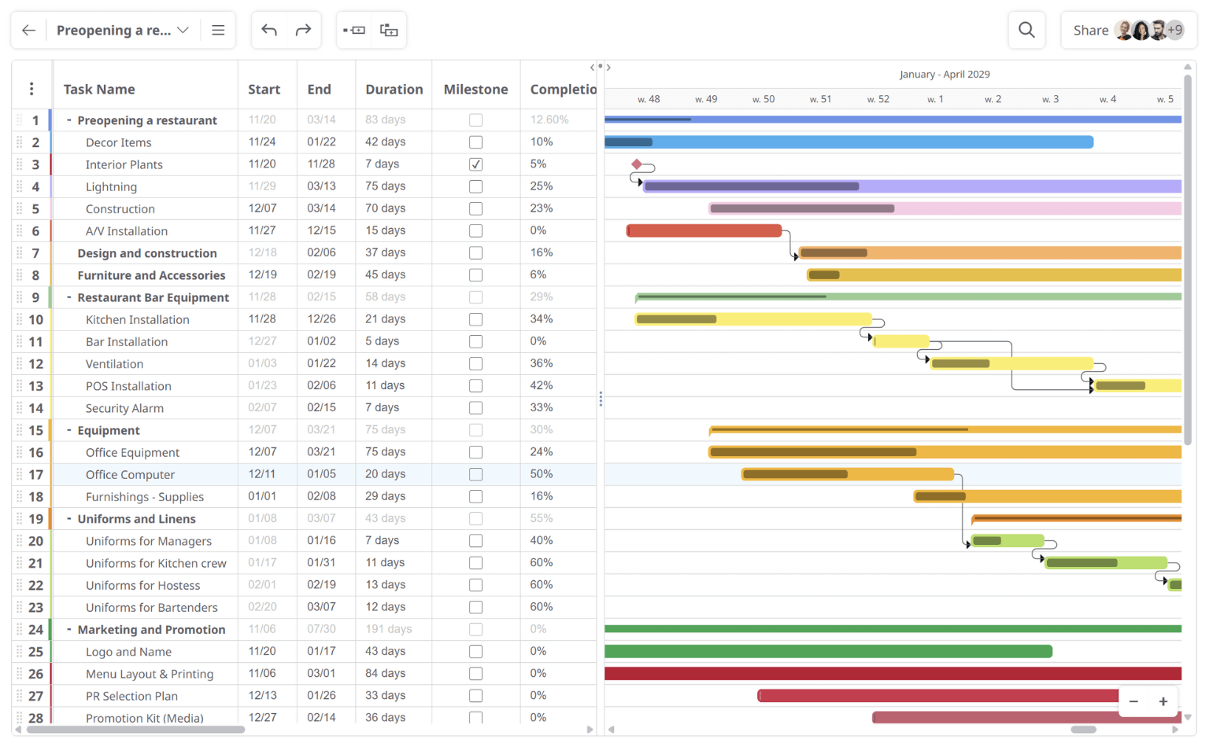
Task: Redo the last undone action
Action: pyautogui.click(x=303, y=29)
